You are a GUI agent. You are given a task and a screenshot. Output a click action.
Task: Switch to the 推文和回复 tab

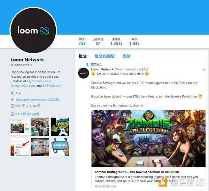tap(104, 56)
